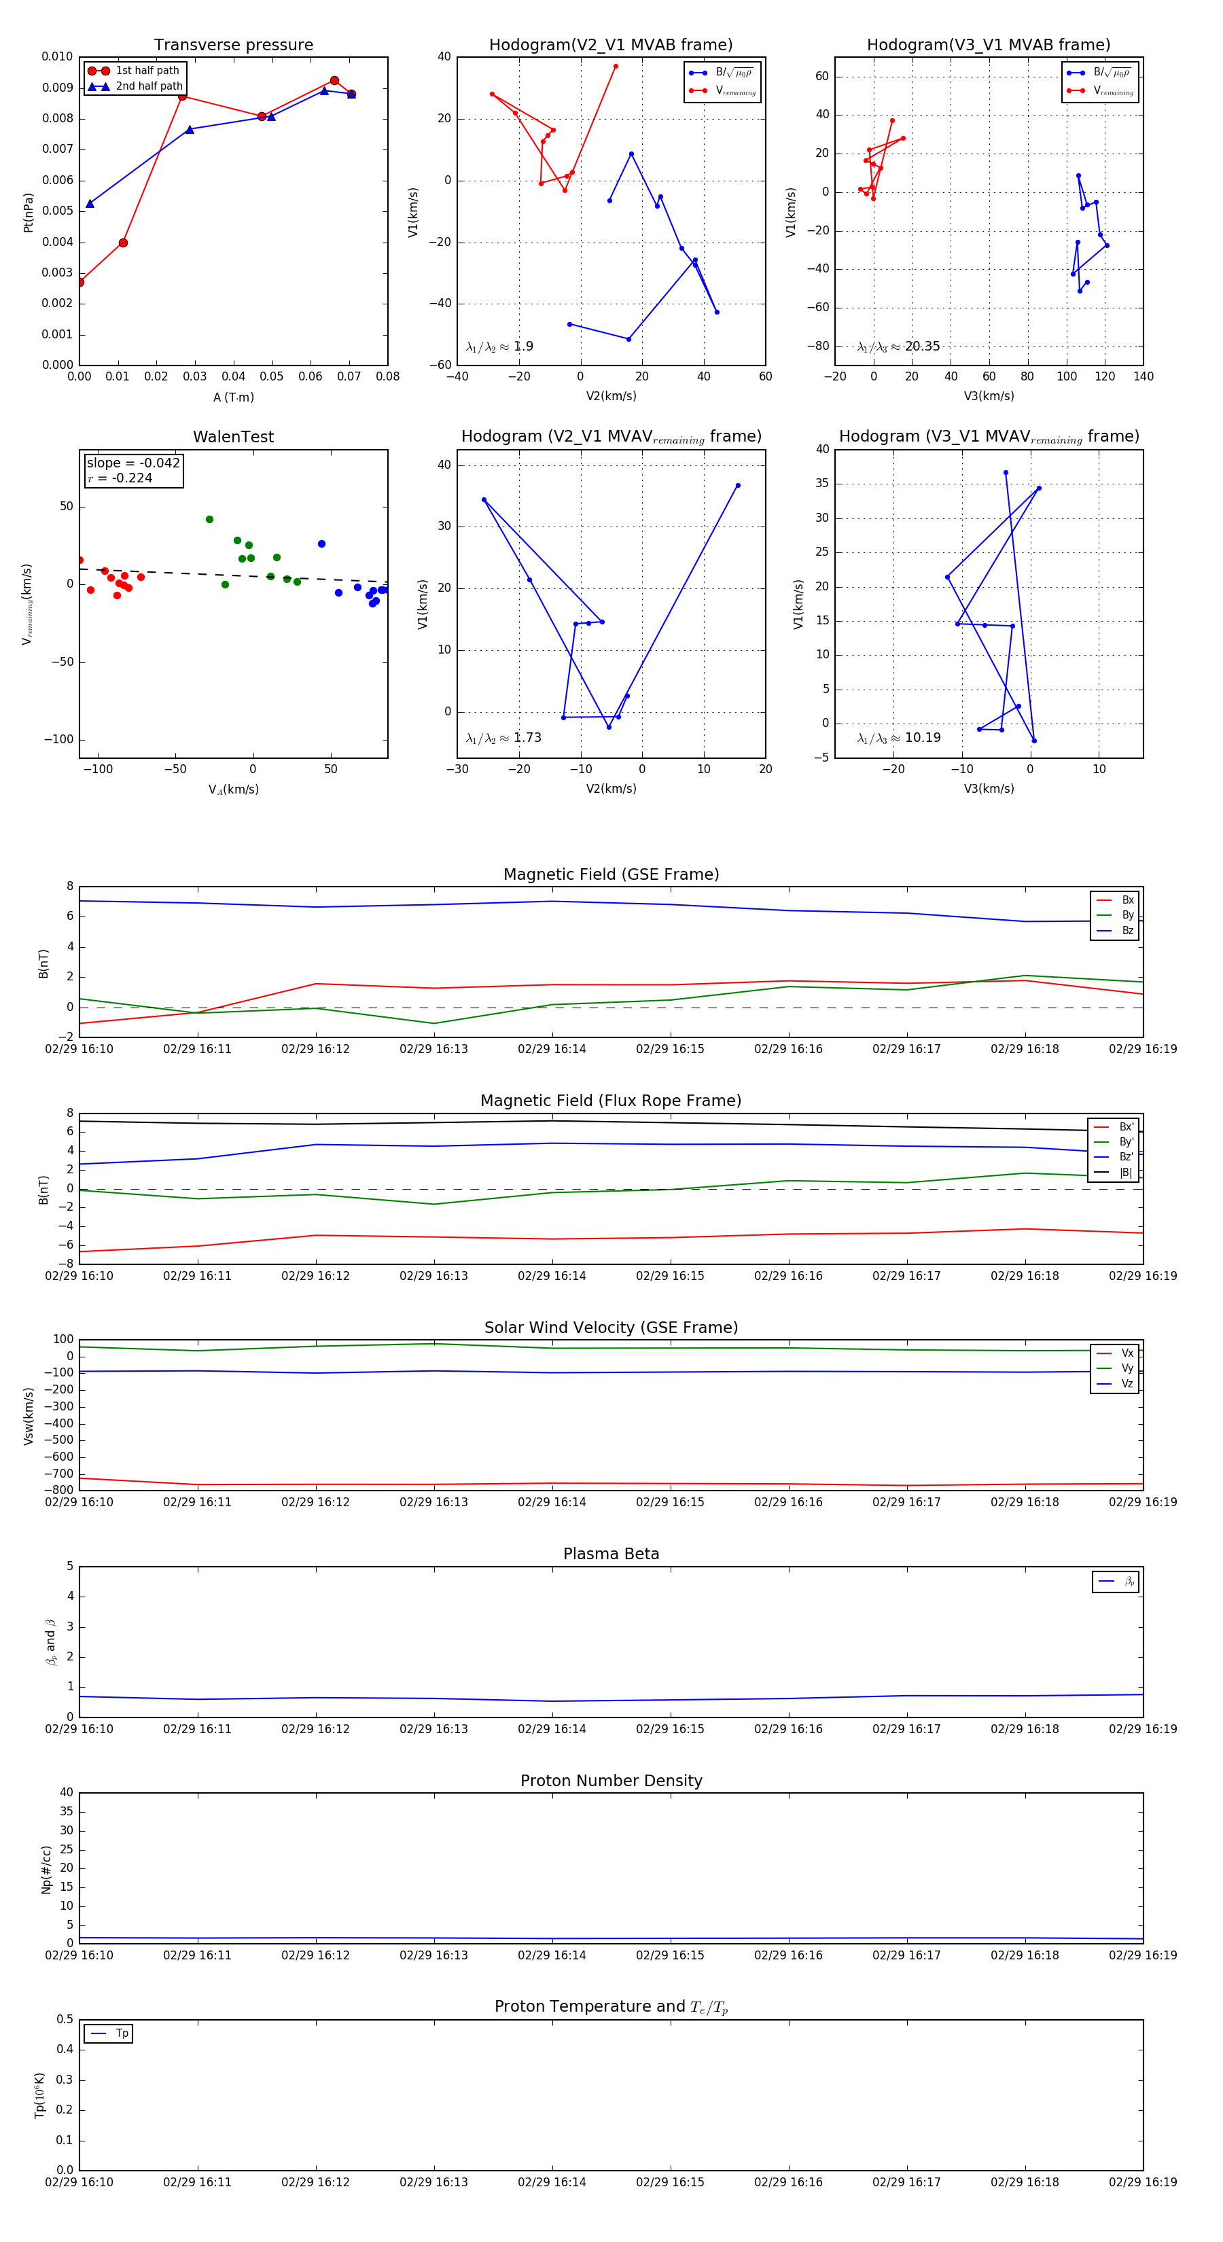Click the slope and r value box in WalenTest
Screen dimensions: 1223x2242
point(133,471)
